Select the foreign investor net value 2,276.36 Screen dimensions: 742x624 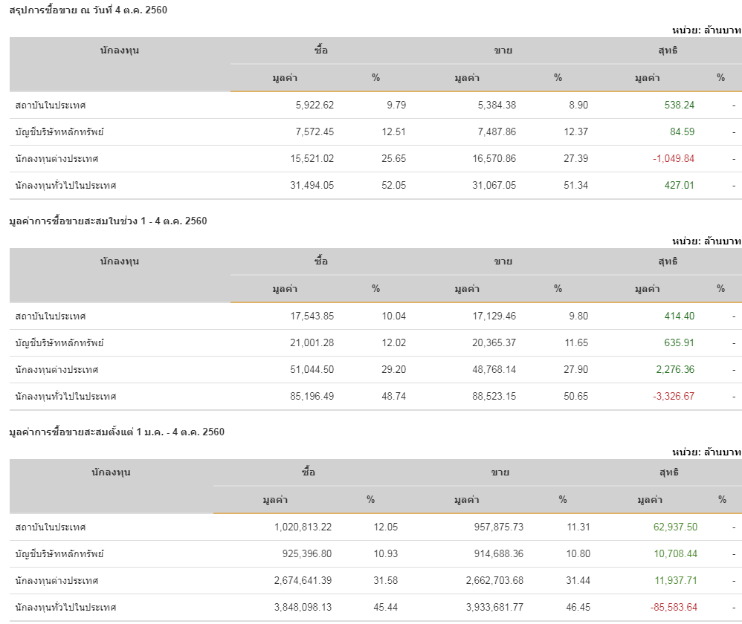tap(674, 370)
